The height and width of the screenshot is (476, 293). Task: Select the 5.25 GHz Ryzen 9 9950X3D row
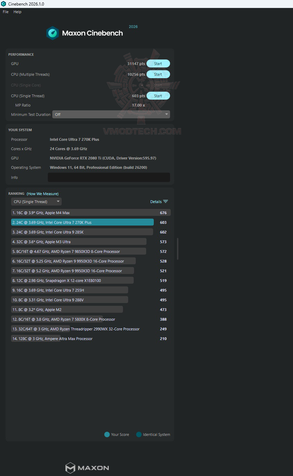[x=91, y=261]
